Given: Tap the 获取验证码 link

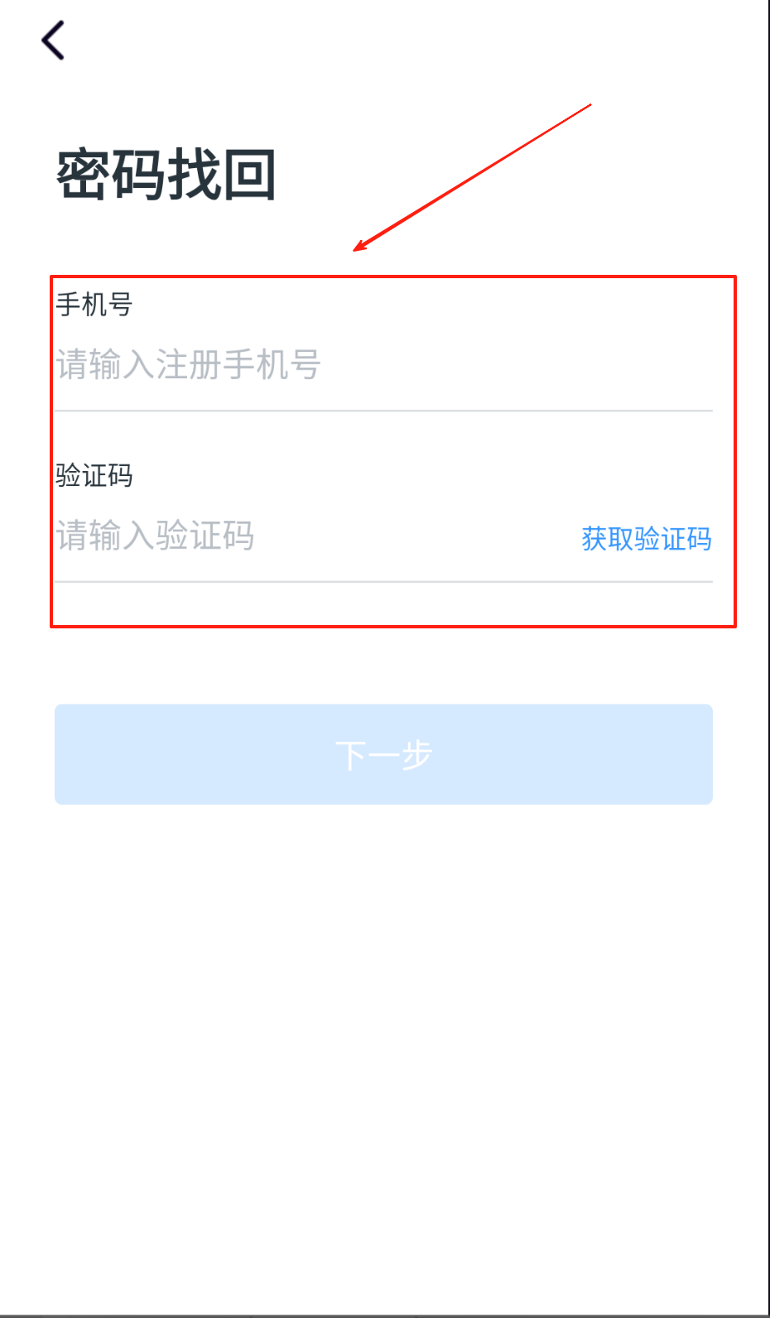Looking at the screenshot, I should [x=647, y=539].
